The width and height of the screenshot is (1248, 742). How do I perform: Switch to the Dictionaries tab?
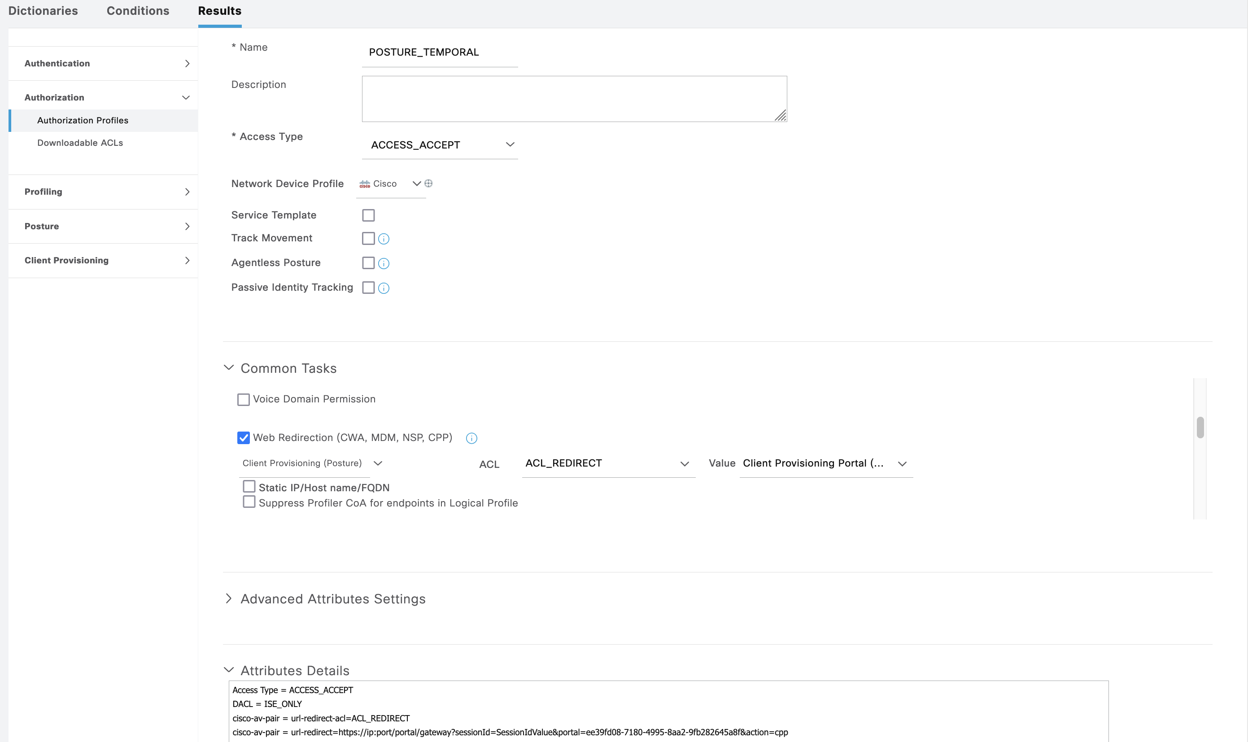click(43, 11)
